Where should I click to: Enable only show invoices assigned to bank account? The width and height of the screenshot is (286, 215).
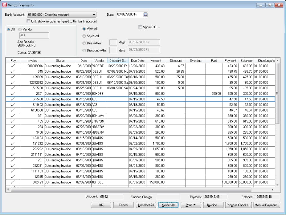29,21
